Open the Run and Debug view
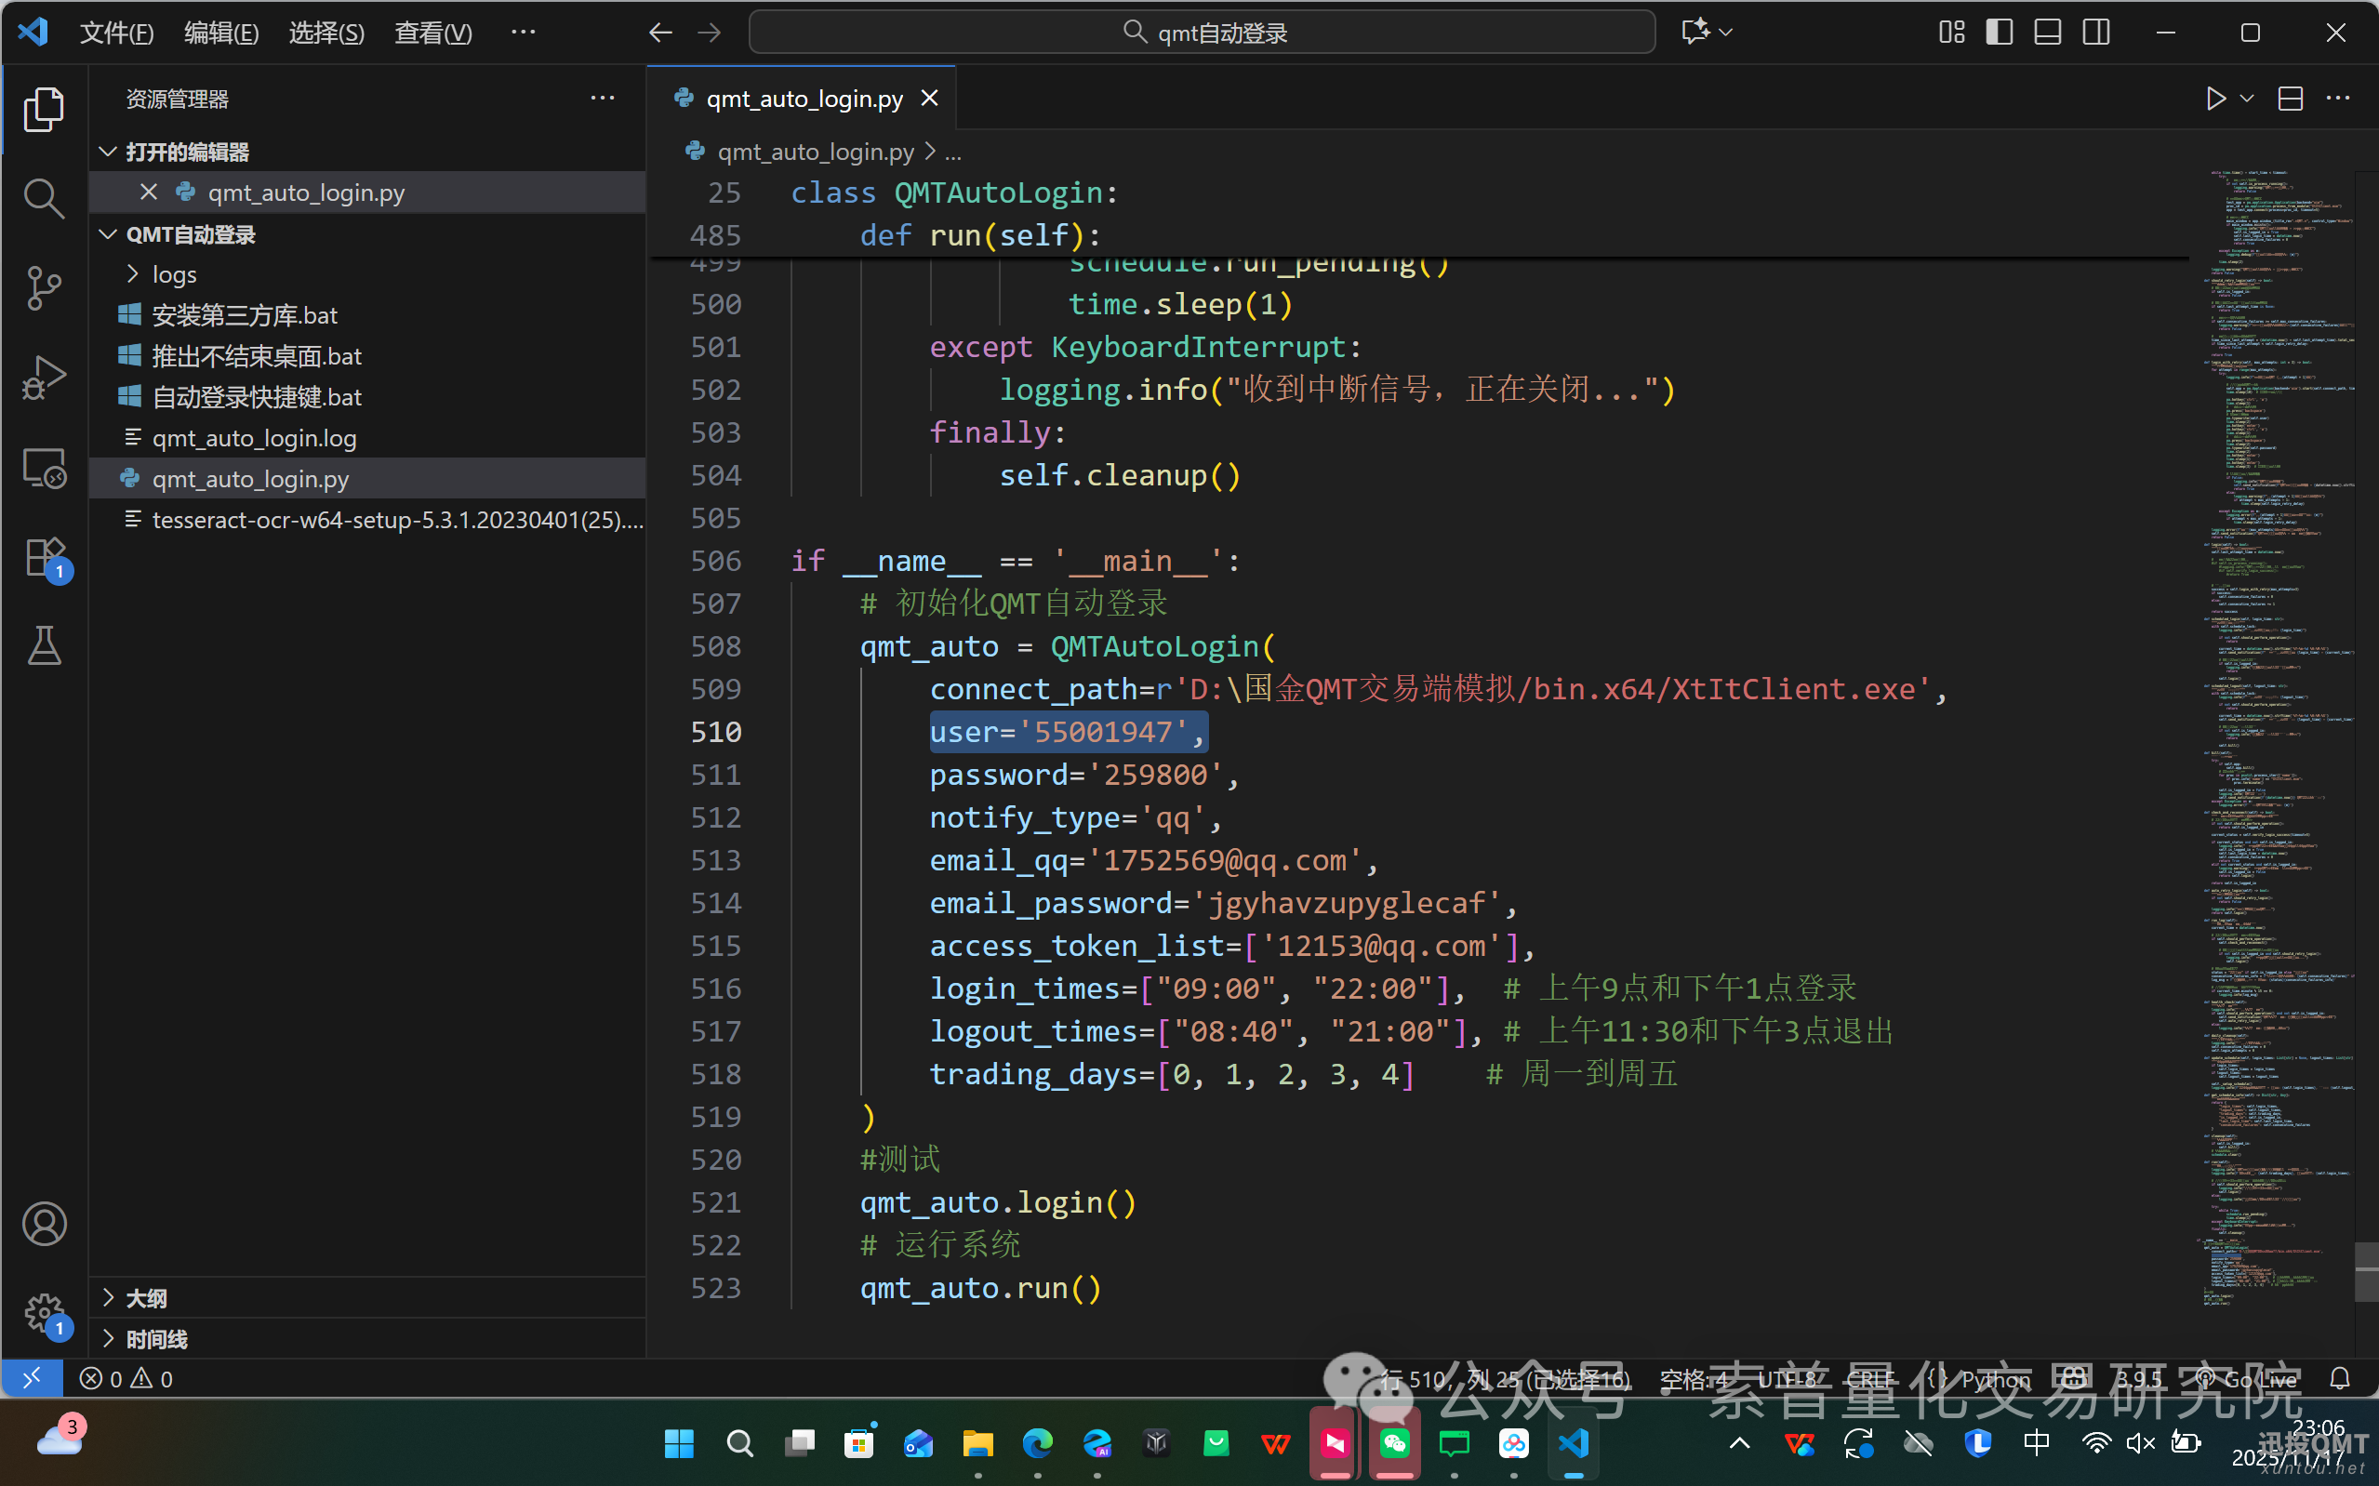This screenshot has height=1486, width=2379. 43,378
